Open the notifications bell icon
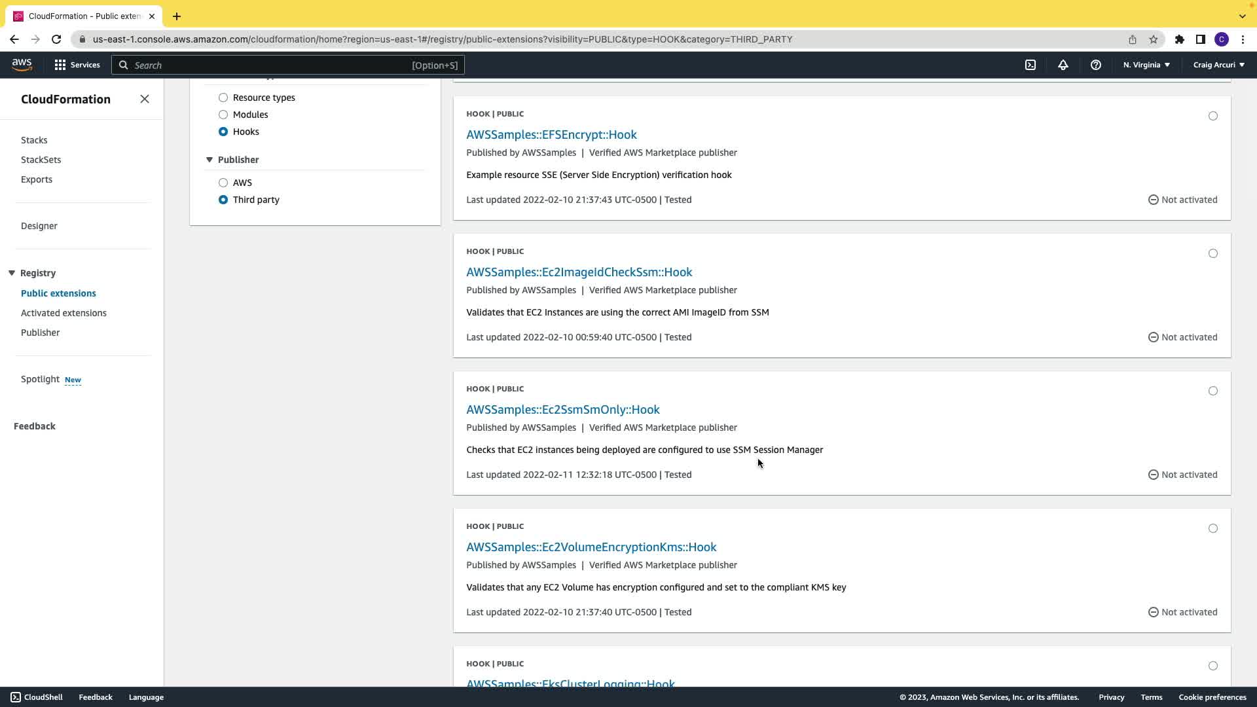 point(1063,65)
